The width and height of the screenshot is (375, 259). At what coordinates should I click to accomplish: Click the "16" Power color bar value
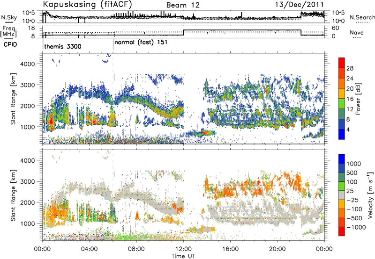(350, 99)
